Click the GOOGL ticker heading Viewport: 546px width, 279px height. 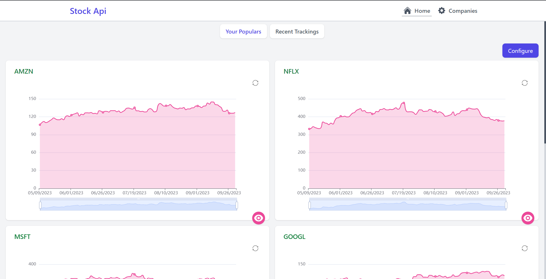(x=294, y=237)
